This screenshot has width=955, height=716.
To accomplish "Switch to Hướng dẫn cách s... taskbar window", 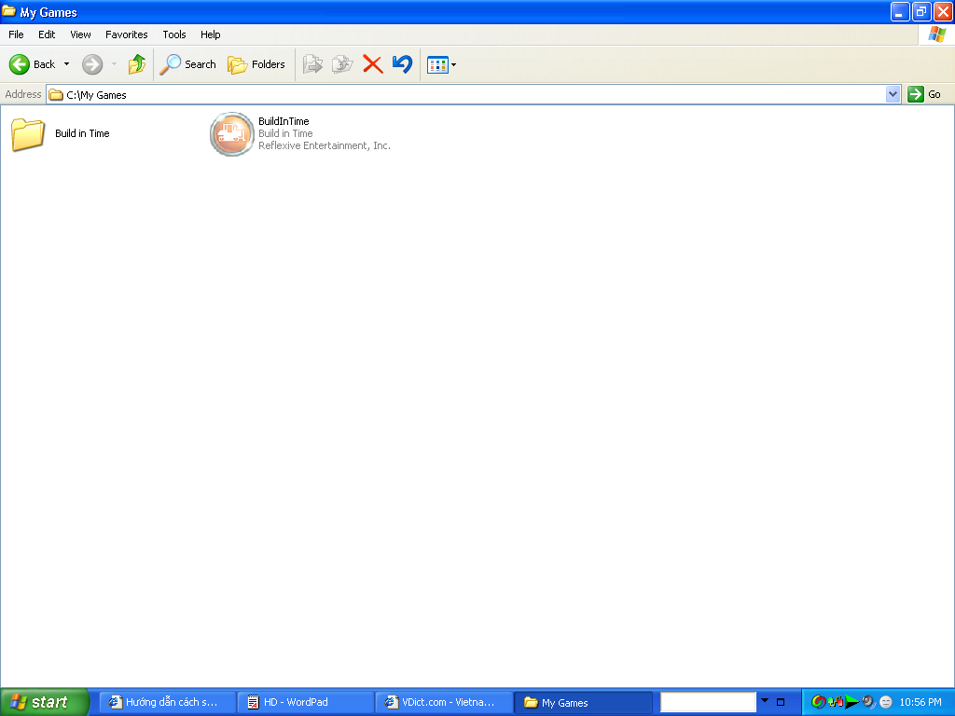I will pos(167,702).
